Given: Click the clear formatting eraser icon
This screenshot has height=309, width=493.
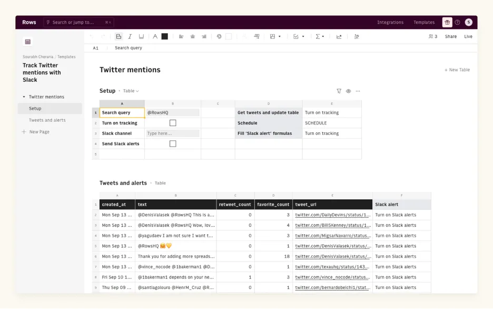Looking at the screenshot, I should click(x=356, y=36).
